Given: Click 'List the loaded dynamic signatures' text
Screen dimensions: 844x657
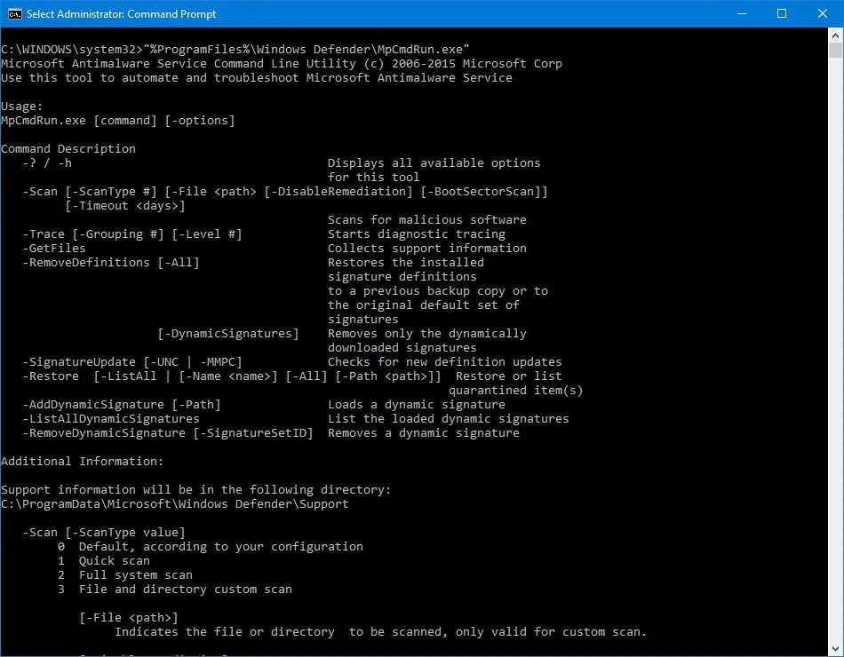Looking at the screenshot, I should point(449,419).
